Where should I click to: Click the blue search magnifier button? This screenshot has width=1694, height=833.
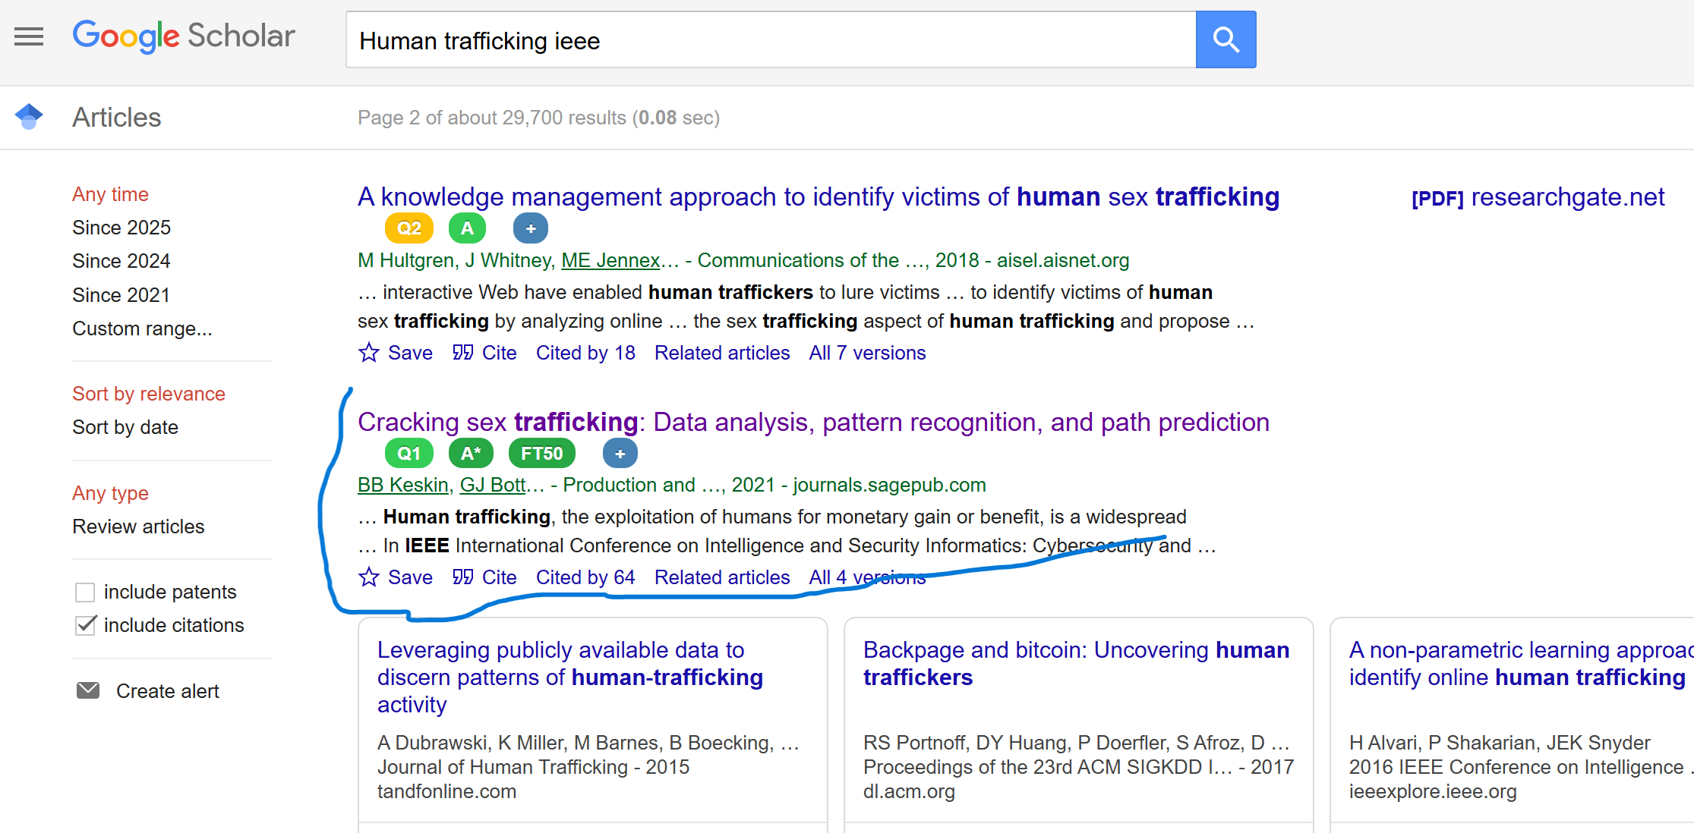click(x=1226, y=39)
